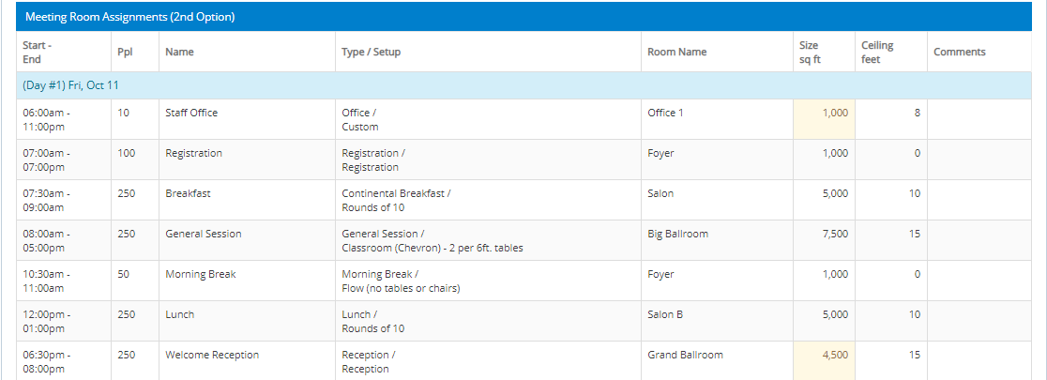Image resolution: width=1047 pixels, height=380 pixels.
Task: Click the Office 1 room name
Action: tap(665, 113)
